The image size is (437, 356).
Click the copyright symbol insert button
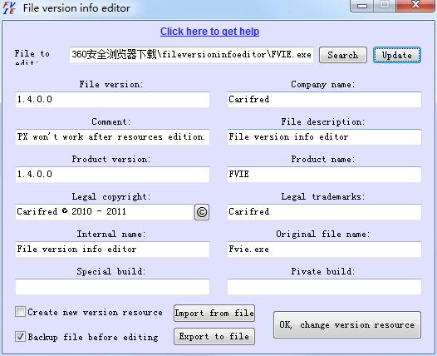pyautogui.click(x=202, y=212)
